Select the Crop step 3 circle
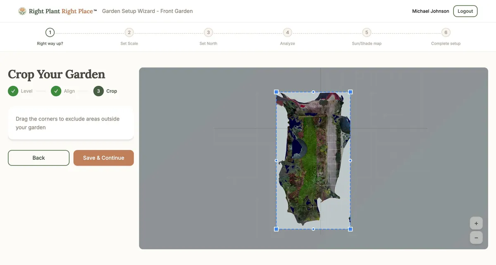This screenshot has height=265, width=496. point(98,91)
